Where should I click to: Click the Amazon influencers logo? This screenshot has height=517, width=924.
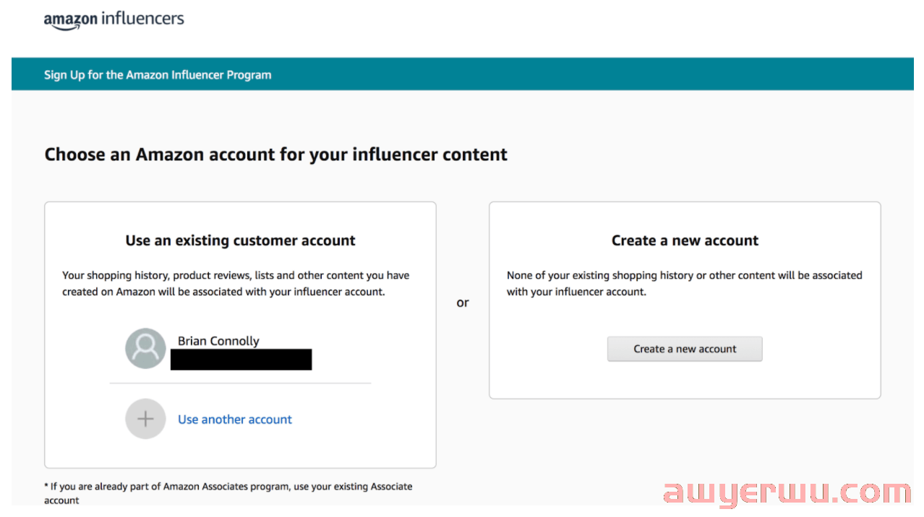click(114, 19)
